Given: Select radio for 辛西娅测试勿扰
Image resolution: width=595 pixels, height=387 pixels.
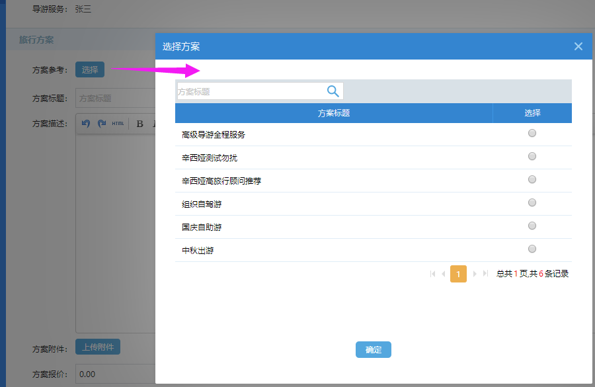Looking at the screenshot, I should coord(532,157).
